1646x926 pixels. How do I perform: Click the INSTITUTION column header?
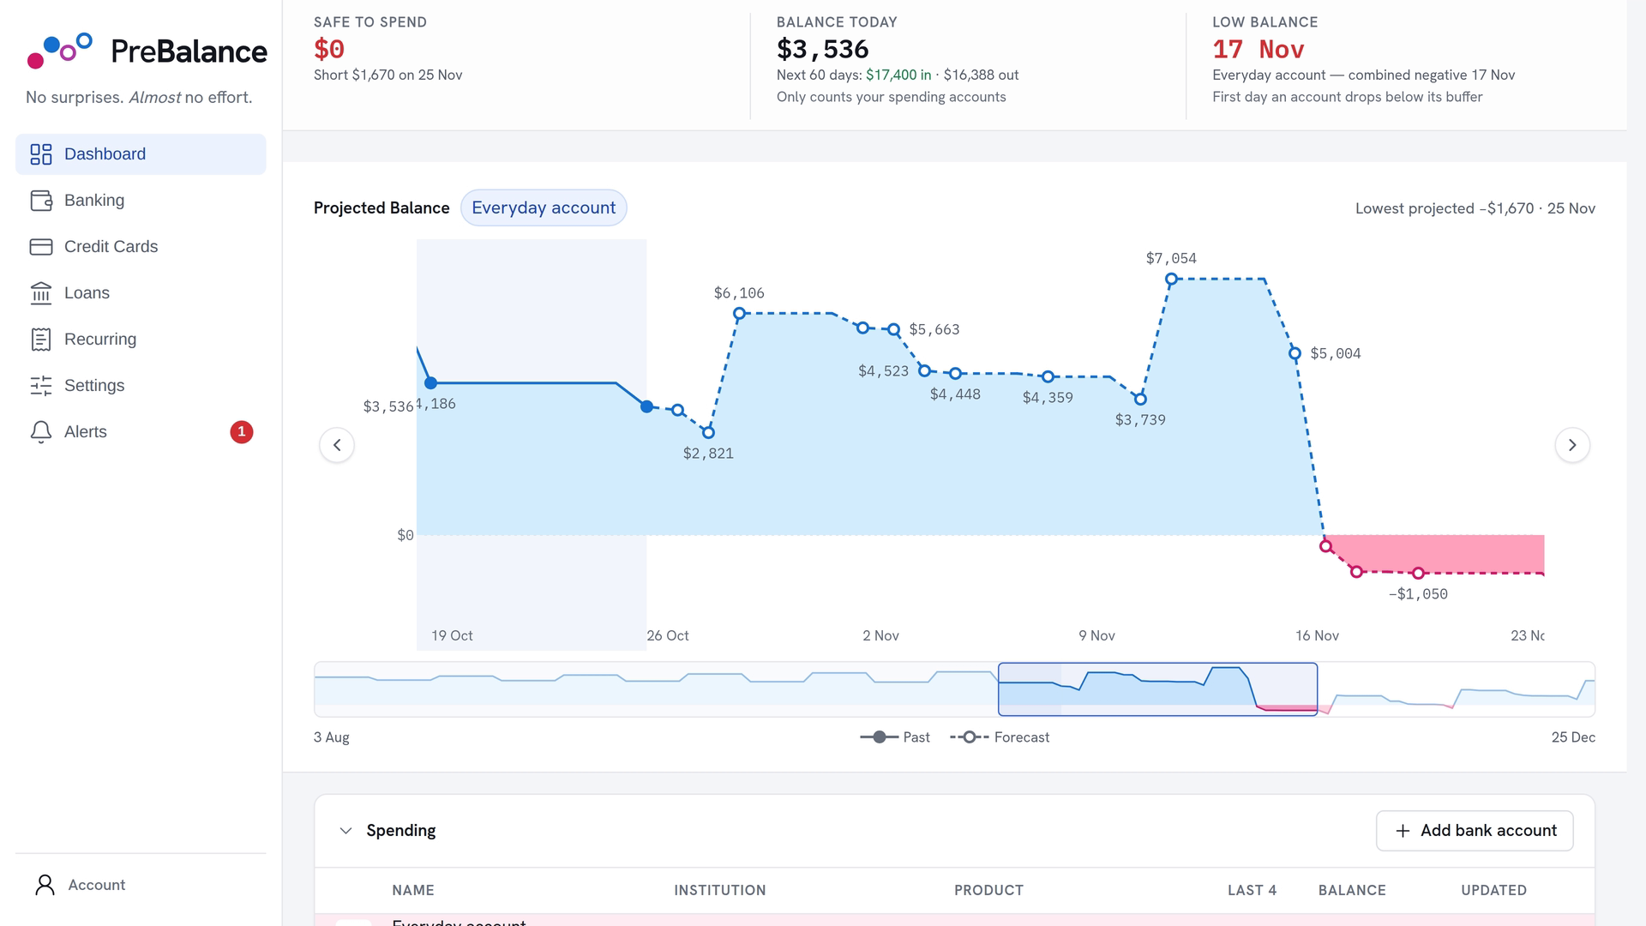[720, 890]
